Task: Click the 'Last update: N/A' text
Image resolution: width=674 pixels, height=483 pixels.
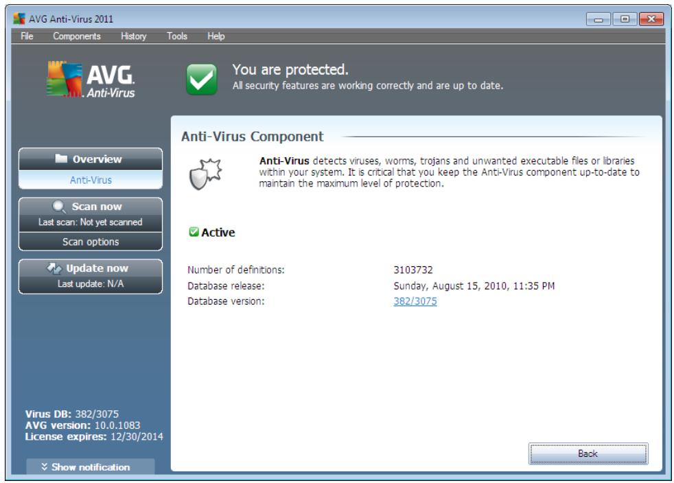Action: pos(91,283)
